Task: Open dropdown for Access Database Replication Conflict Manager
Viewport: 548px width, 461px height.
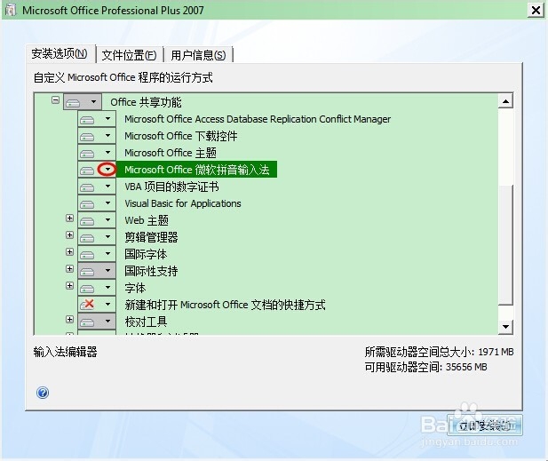Action: click(x=107, y=119)
